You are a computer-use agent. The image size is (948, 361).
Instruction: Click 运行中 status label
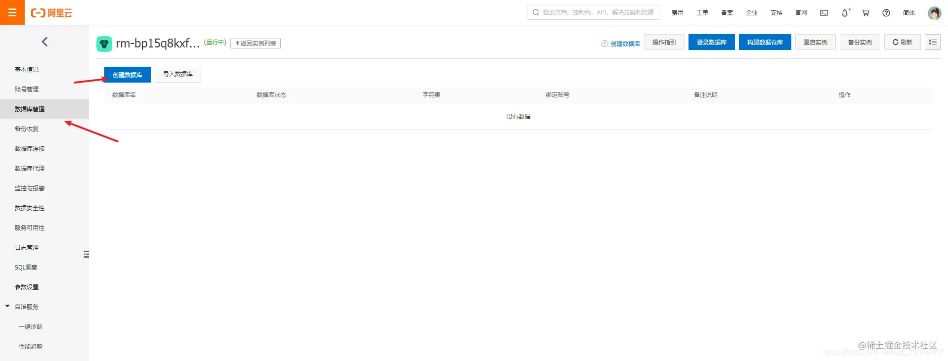[x=215, y=43]
